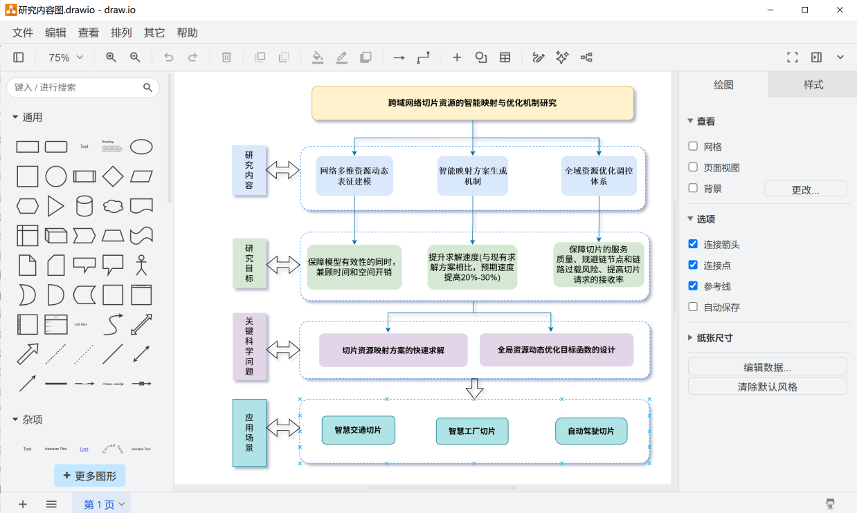Click the fill color bucket icon
The width and height of the screenshot is (857, 513).
pos(318,57)
